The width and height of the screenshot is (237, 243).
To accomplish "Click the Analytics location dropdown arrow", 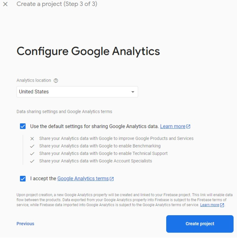I will pos(133,92).
